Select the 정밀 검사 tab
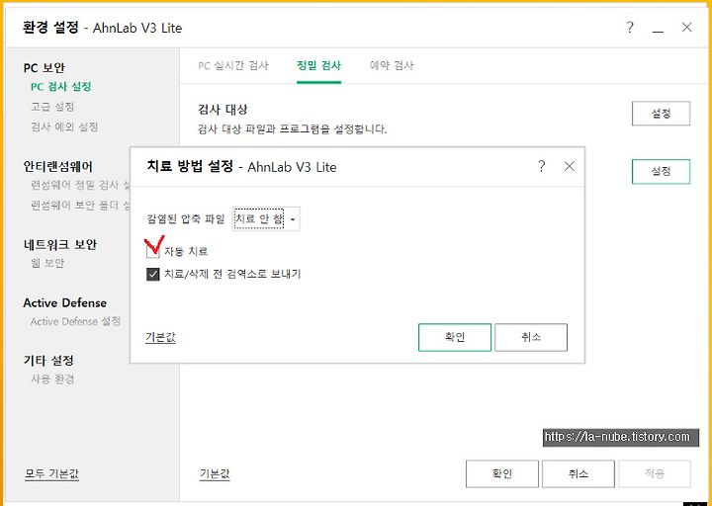 [318, 66]
